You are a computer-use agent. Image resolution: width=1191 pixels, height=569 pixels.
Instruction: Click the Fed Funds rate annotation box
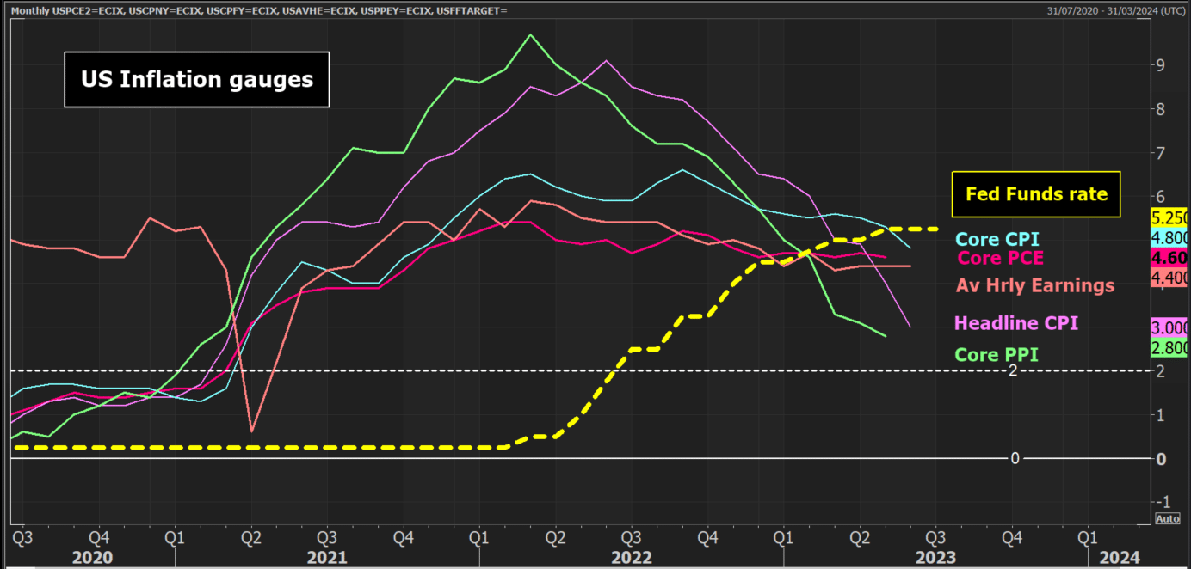coord(1035,194)
